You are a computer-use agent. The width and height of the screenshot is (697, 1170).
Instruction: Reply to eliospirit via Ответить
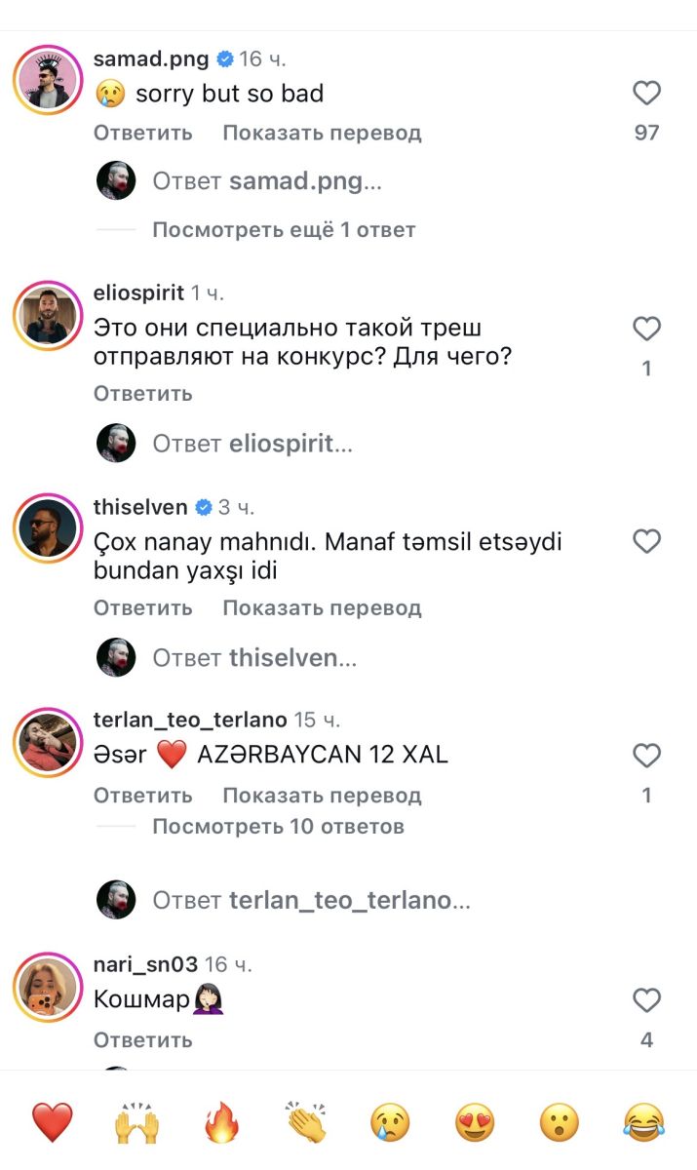143,394
